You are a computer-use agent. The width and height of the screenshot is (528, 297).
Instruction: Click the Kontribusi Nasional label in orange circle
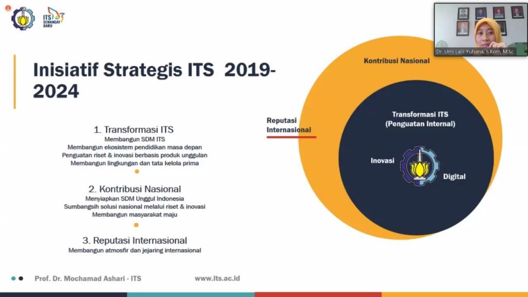[397, 61]
